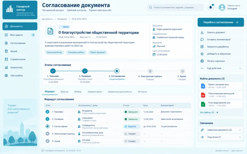This screenshot has width=247, height=154.
Task: Click the Замечаний не выявлено comment cell
Action: pyautogui.click(x=172, y=119)
